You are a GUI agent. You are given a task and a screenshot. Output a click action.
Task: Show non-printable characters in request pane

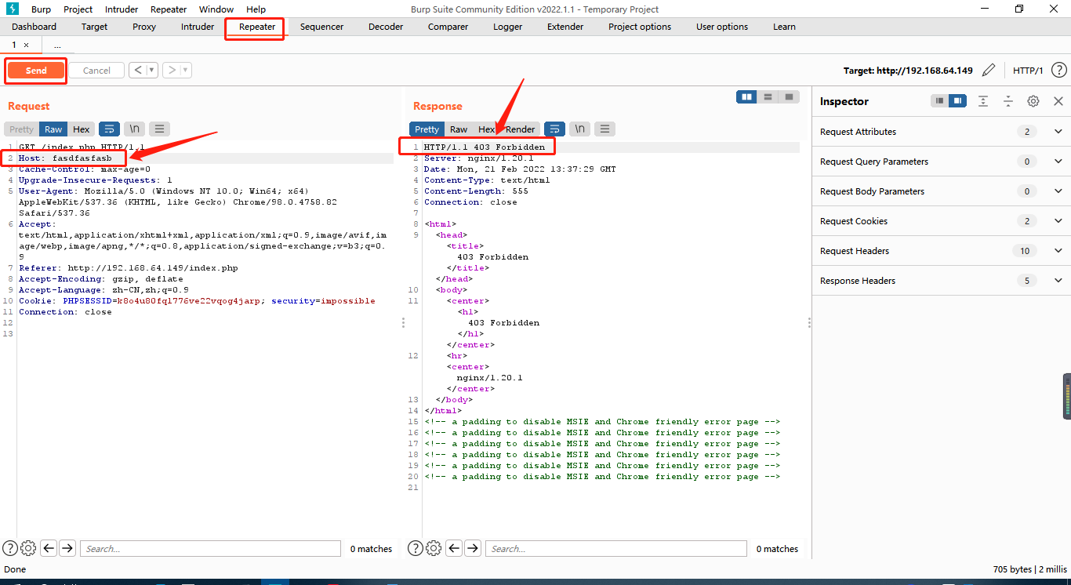(135, 129)
